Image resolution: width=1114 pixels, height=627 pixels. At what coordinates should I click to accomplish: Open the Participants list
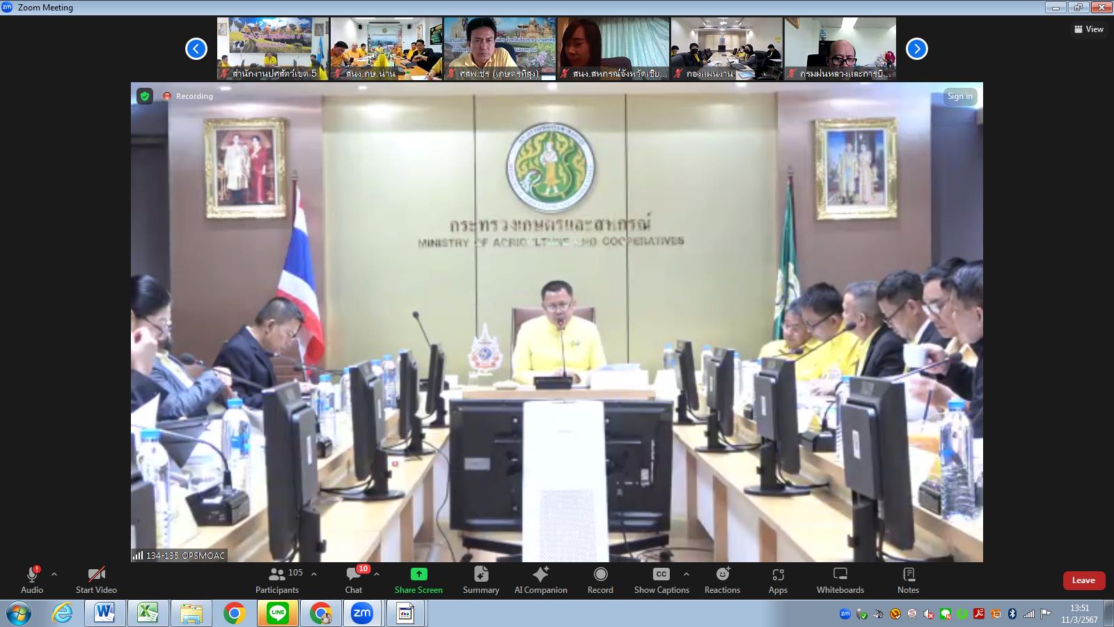[x=277, y=580]
